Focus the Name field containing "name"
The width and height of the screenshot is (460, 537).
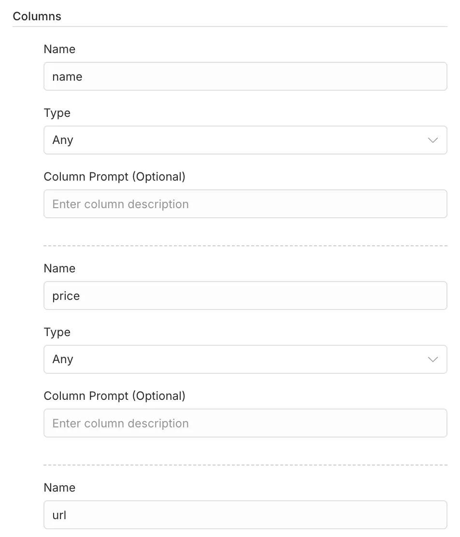point(245,76)
